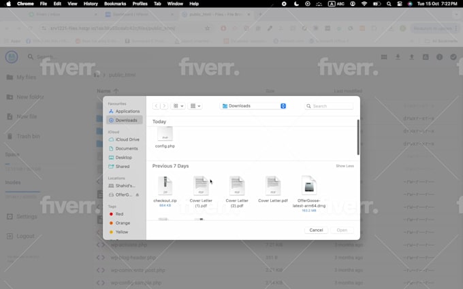This screenshot has width=463, height=289.
Task: Open the Edit menu
Action: 57,4
